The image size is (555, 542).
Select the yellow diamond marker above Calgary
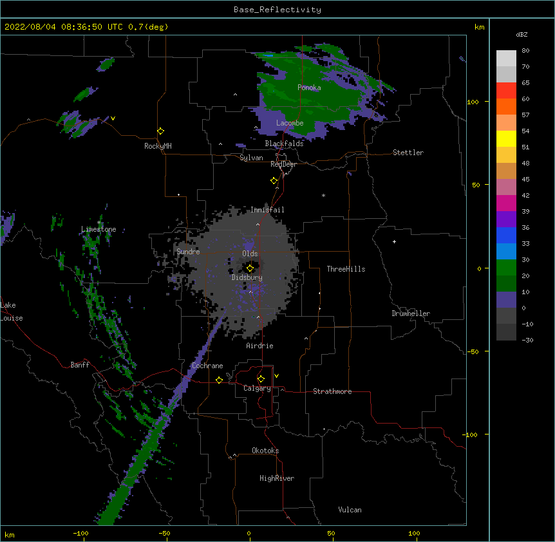[261, 379]
